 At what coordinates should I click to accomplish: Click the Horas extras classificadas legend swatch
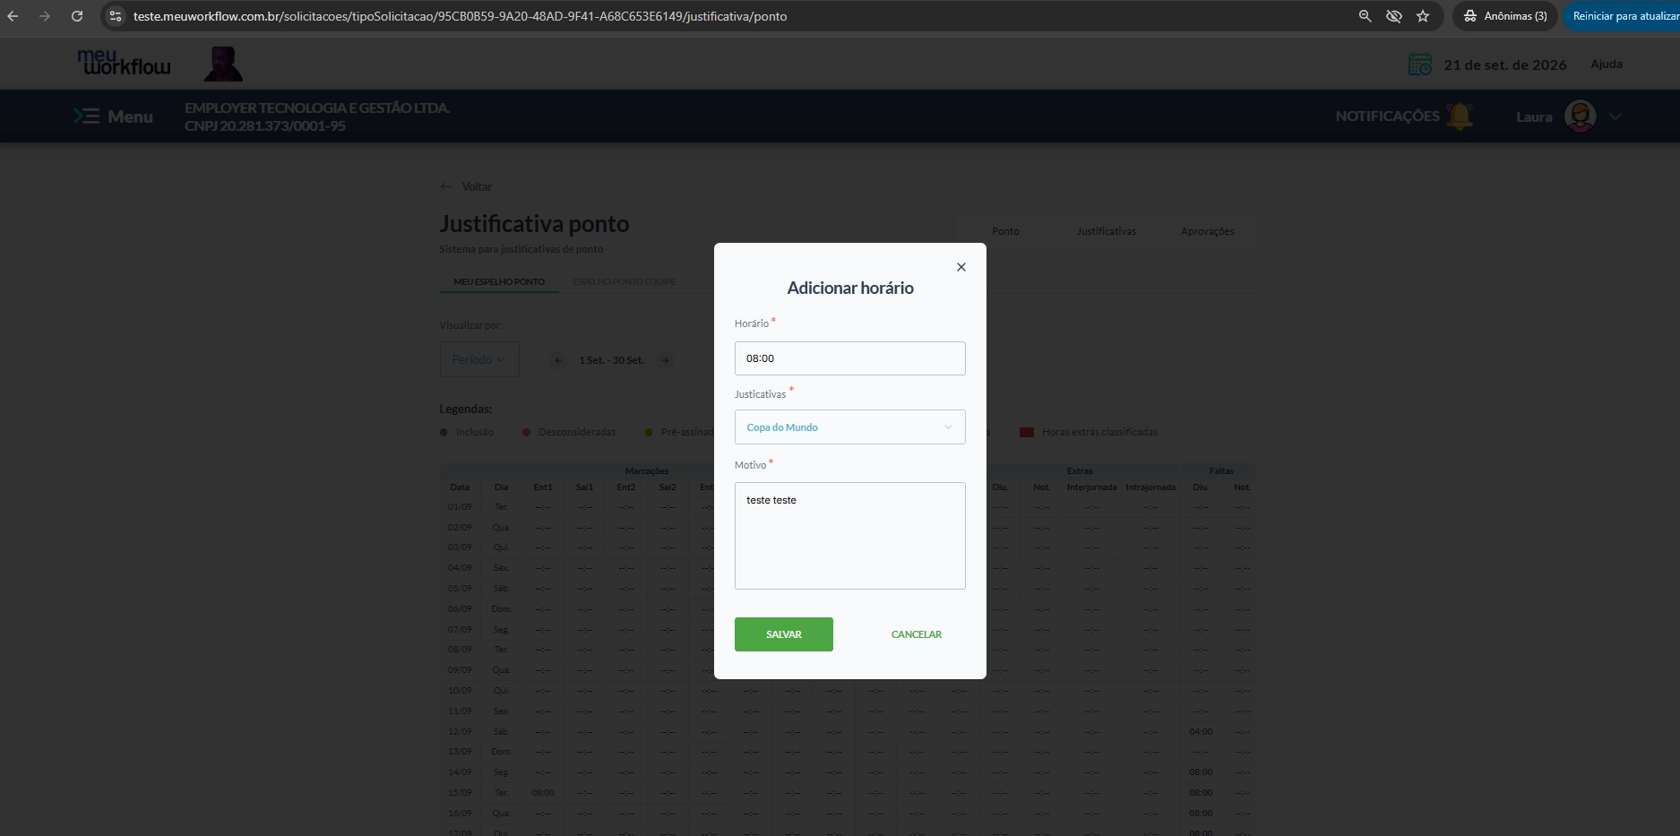pos(1027,432)
